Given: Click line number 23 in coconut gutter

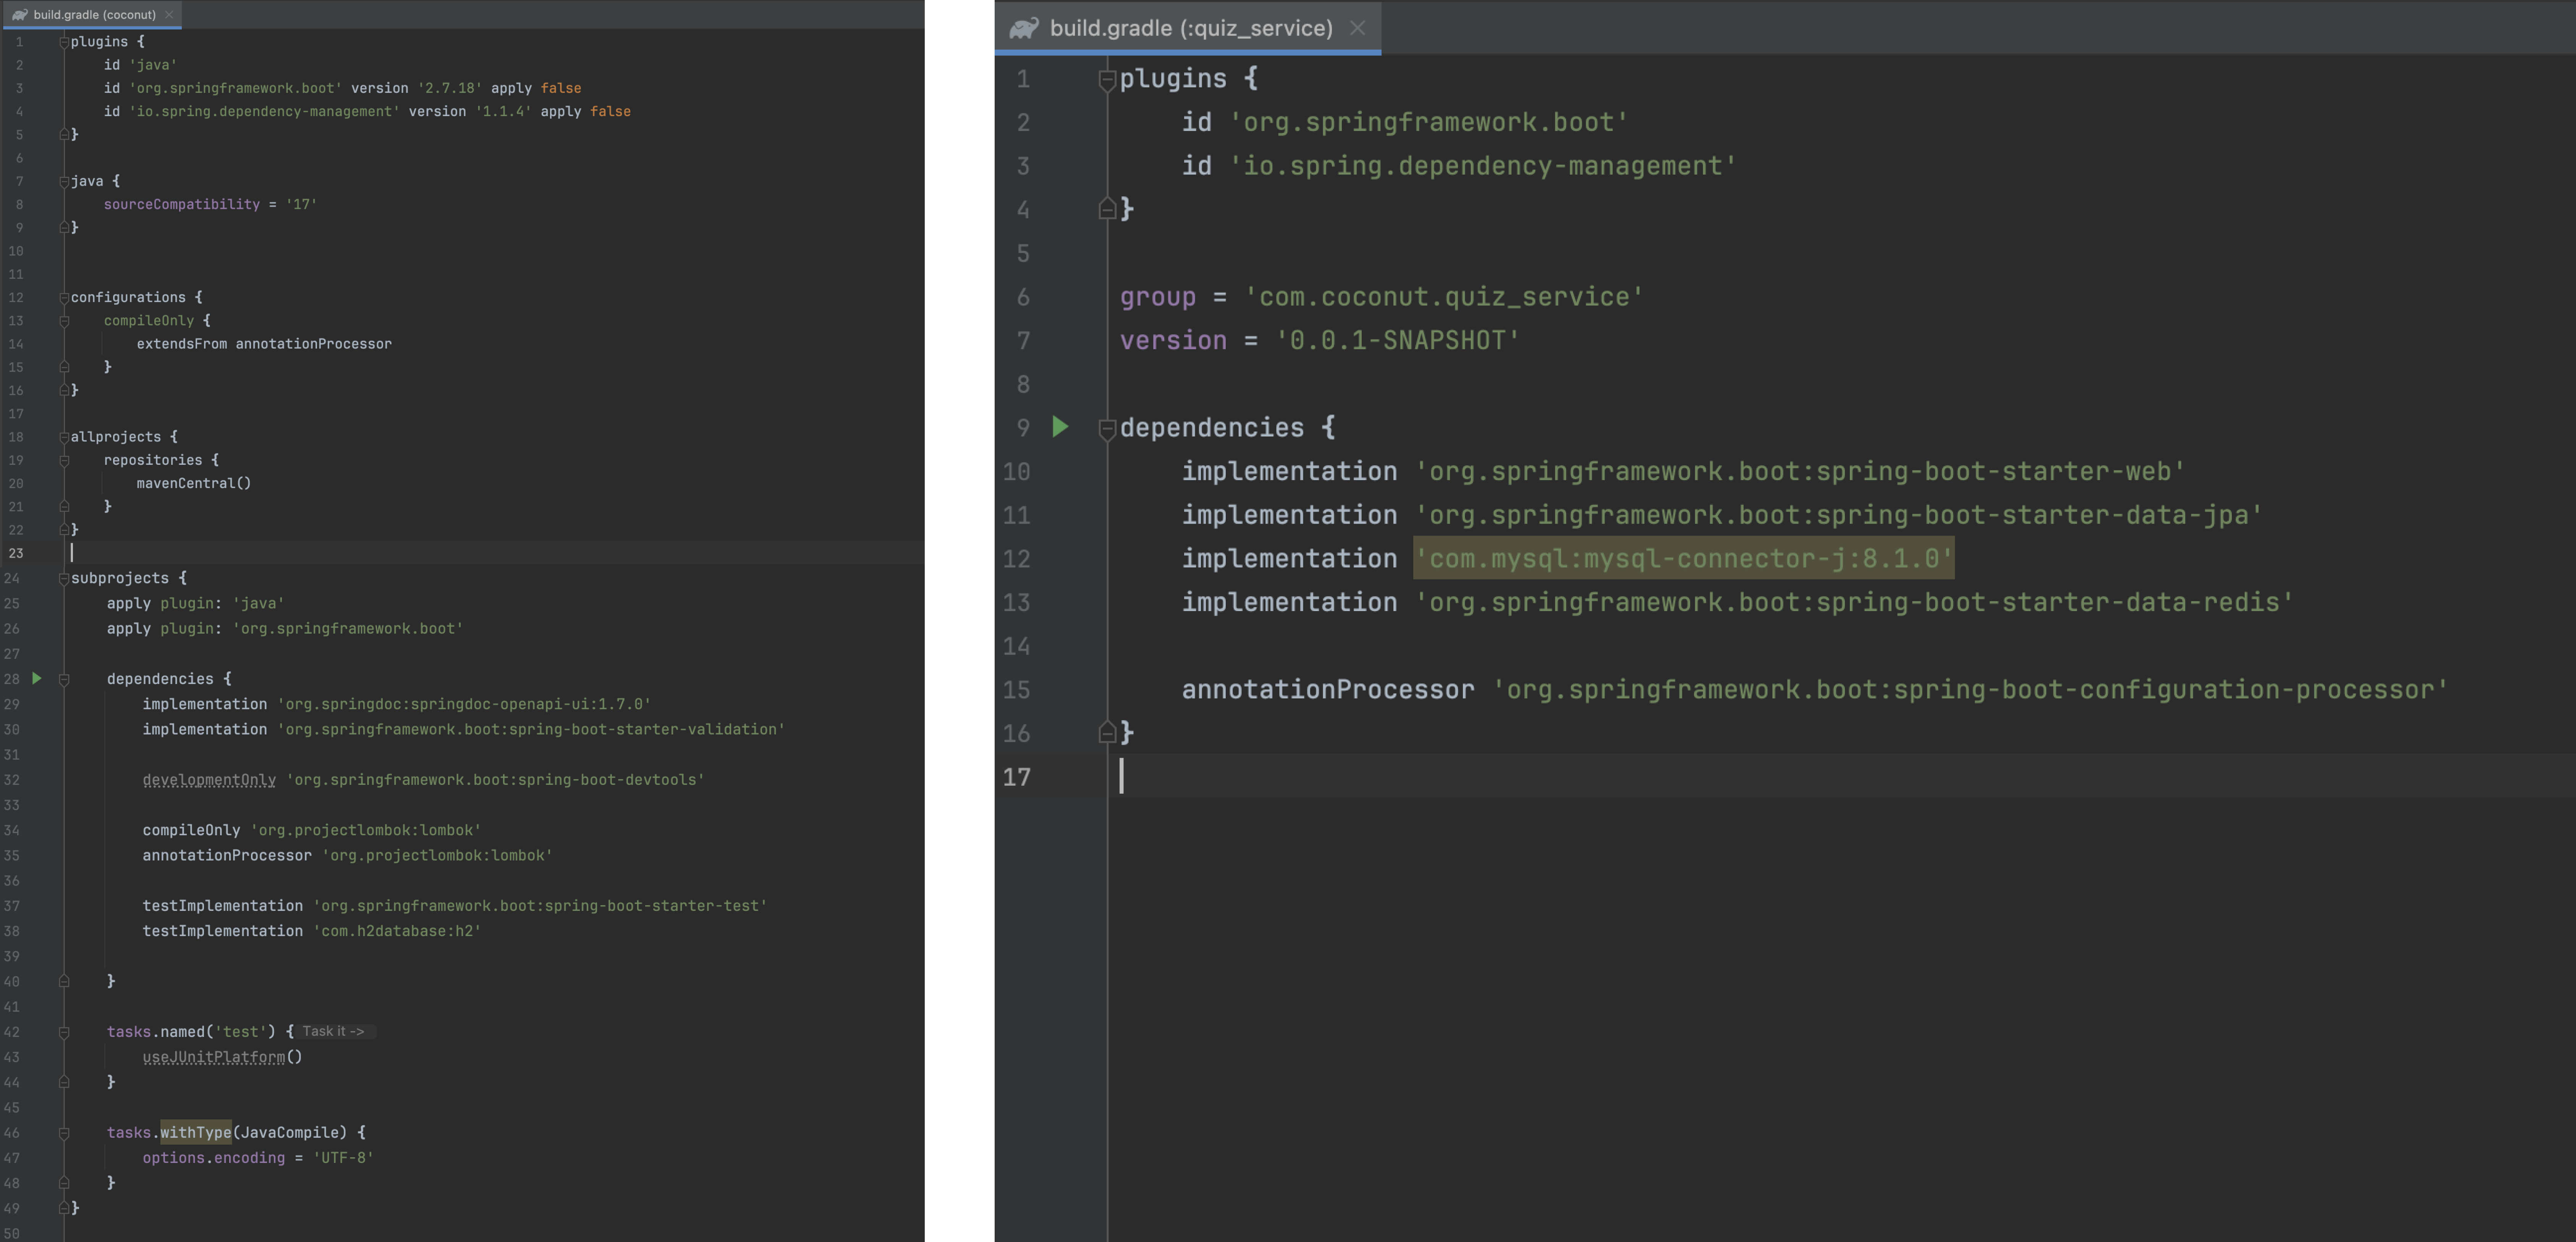Looking at the screenshot, I should [16, 553].
